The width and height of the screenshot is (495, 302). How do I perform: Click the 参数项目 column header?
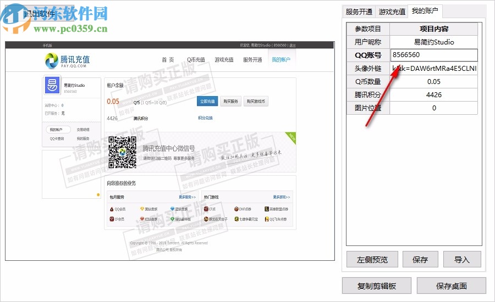(368, 29)
